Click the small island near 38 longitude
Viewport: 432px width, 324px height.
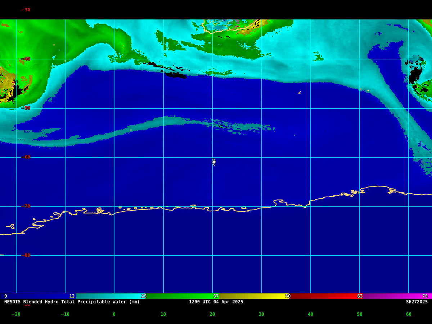point(300,93)
